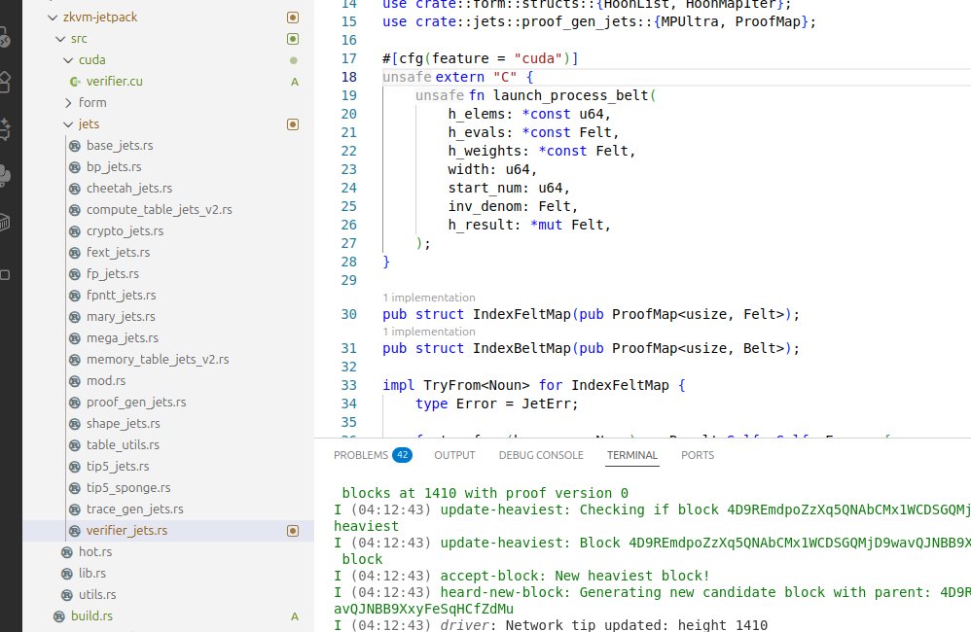Open verifier.cu file
Viewport: 971px width, 632px height.
[x=115, y=82]
